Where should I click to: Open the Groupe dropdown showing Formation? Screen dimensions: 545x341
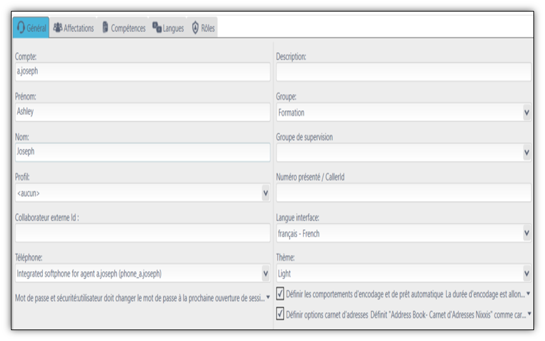point(403,112)
